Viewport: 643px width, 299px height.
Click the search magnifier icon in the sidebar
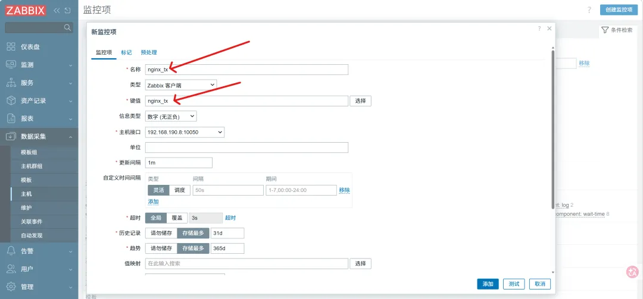68,27
